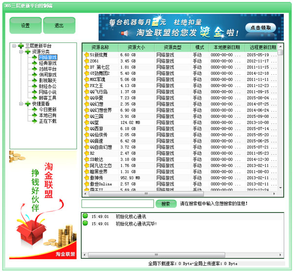Select 休闲游戏 category in tree
This screenshot has height=272, width=293.
pyautogui.click(x=48, y=75)
